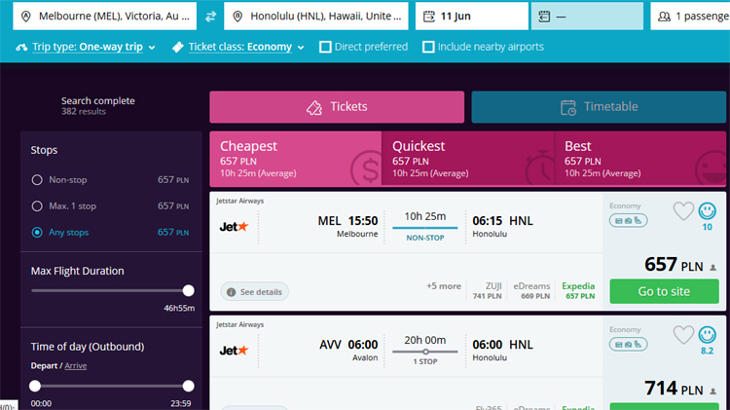This screenshot has height=410, width=730.
Task: Choose ZUJI 741 PLN offer
Action: point(488,290)
